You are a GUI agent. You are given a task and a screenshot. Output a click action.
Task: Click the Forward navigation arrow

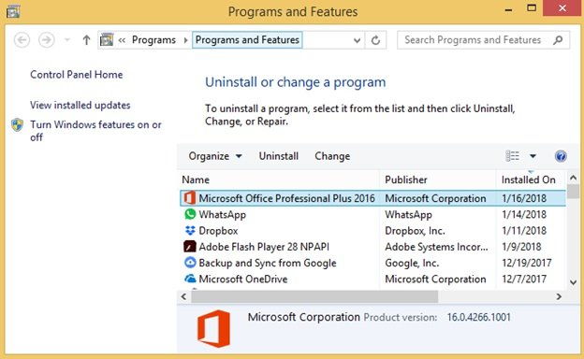(x=47, y=39)
